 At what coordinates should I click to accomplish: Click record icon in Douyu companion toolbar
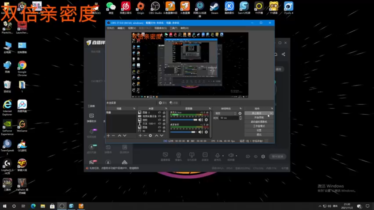tap(248, 156)
